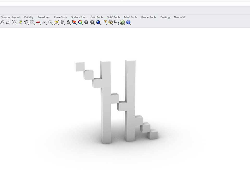
Task: Open the Viewport Layout tab
Action: (10, 17)
